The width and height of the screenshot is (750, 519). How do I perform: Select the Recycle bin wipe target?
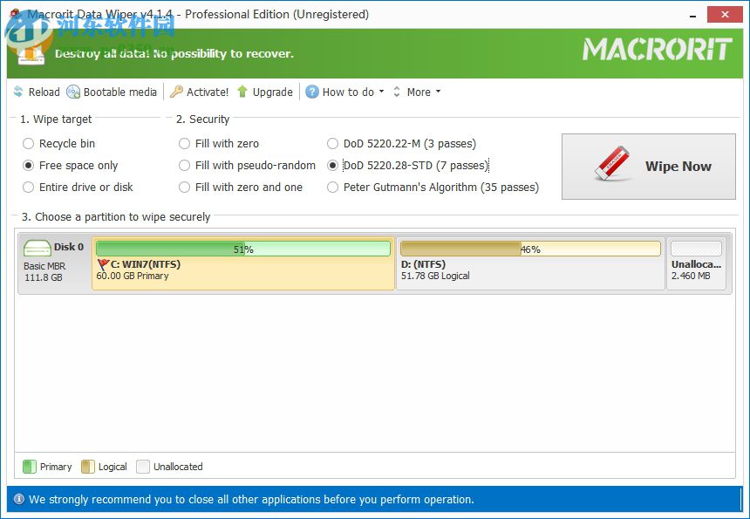28,144
